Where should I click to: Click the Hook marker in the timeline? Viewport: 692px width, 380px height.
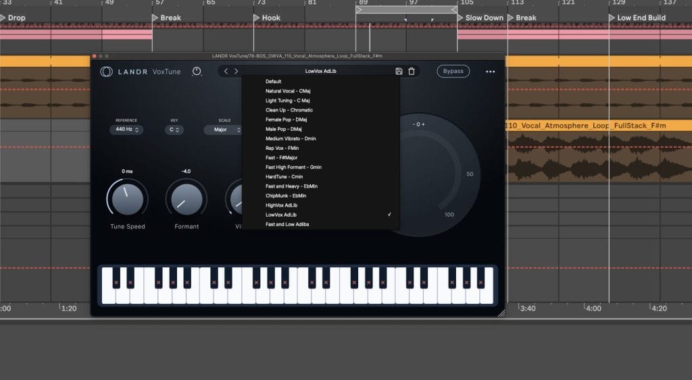270,18
